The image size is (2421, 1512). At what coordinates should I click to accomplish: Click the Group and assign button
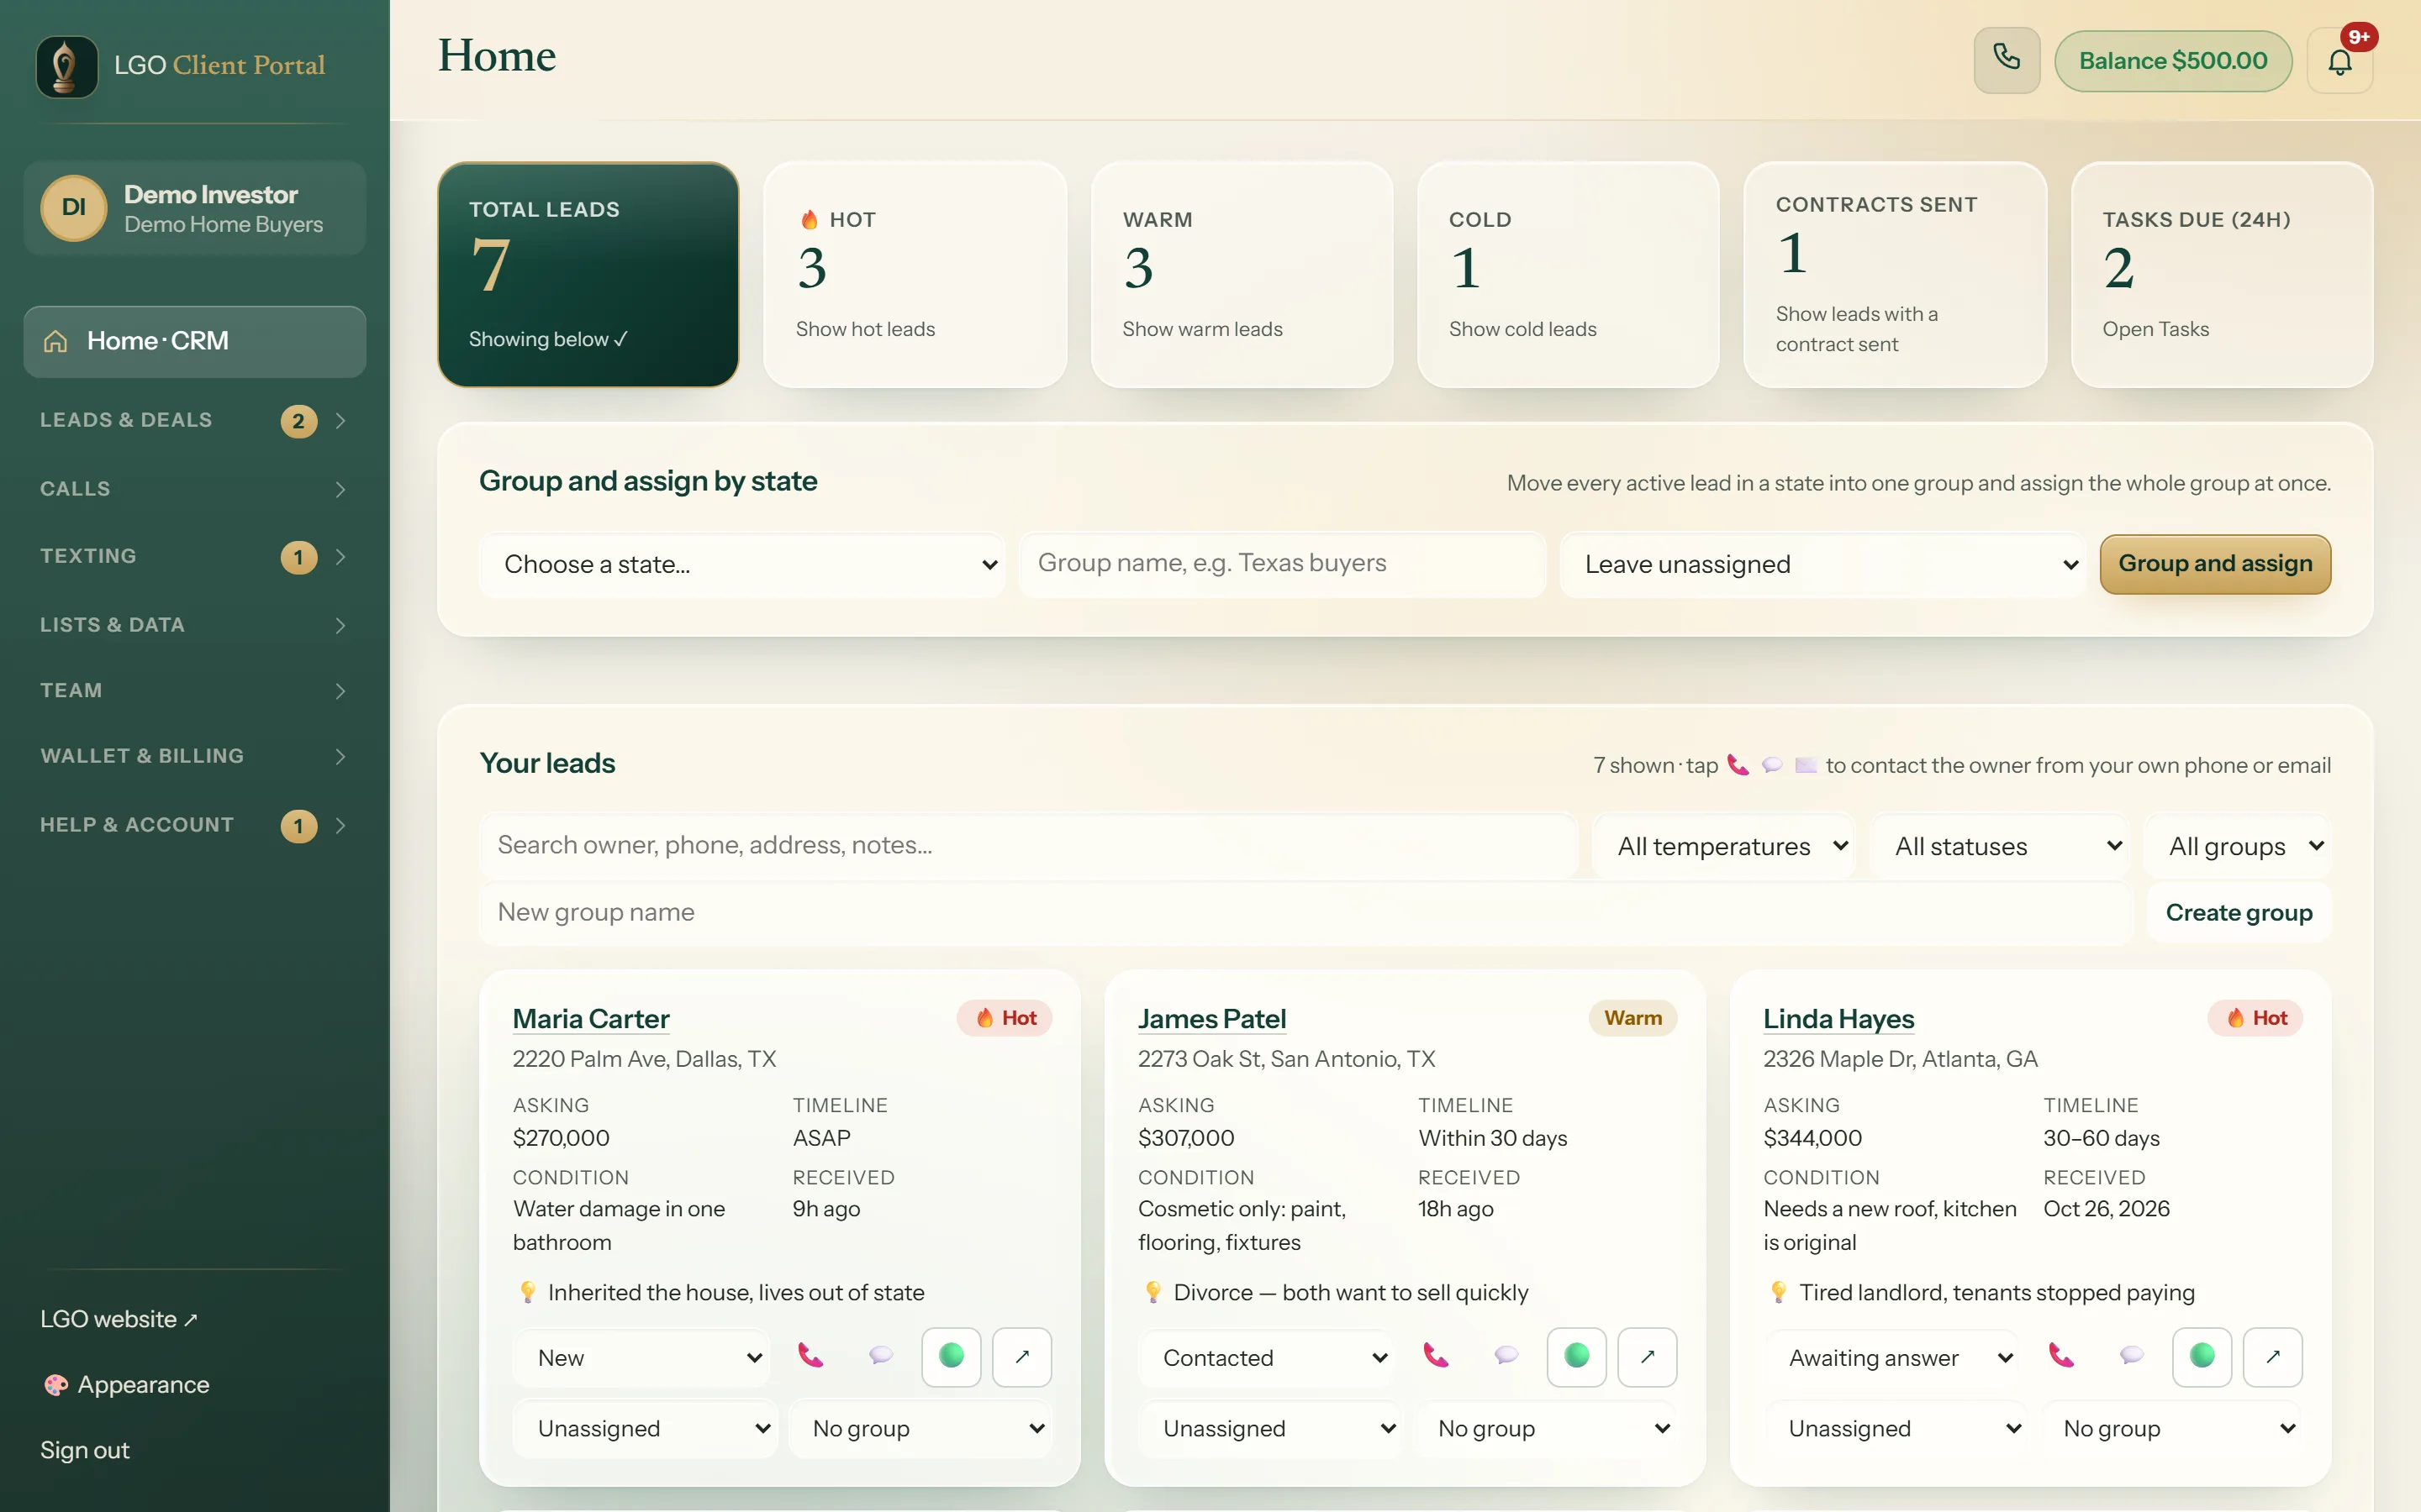pyautogui.click(x=2215, y=564)
